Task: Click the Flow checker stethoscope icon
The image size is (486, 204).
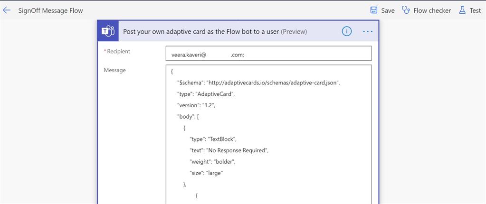Action: pos(406,10)
